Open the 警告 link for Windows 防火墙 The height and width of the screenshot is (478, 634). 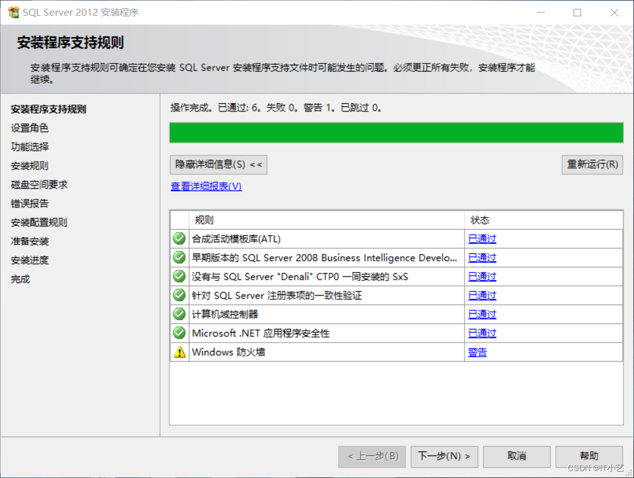(477, 352)
